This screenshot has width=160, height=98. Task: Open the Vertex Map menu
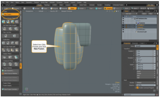[44, 2]
